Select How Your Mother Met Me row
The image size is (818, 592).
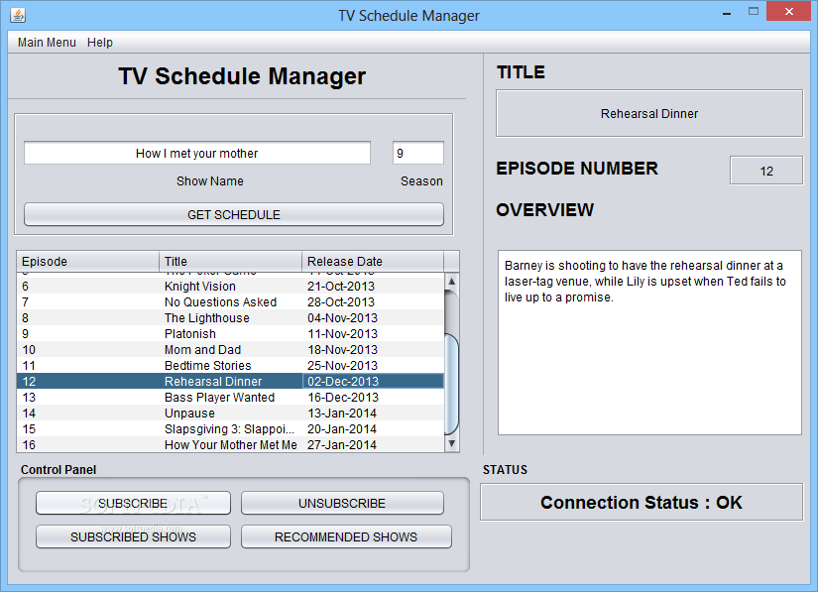230,445
